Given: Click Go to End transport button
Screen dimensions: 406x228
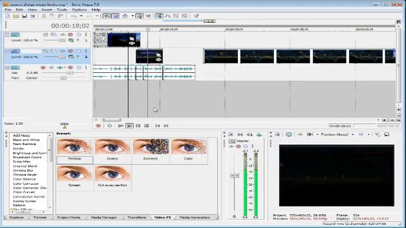Looking at the screenshot, I should click(x=166, y=126).
